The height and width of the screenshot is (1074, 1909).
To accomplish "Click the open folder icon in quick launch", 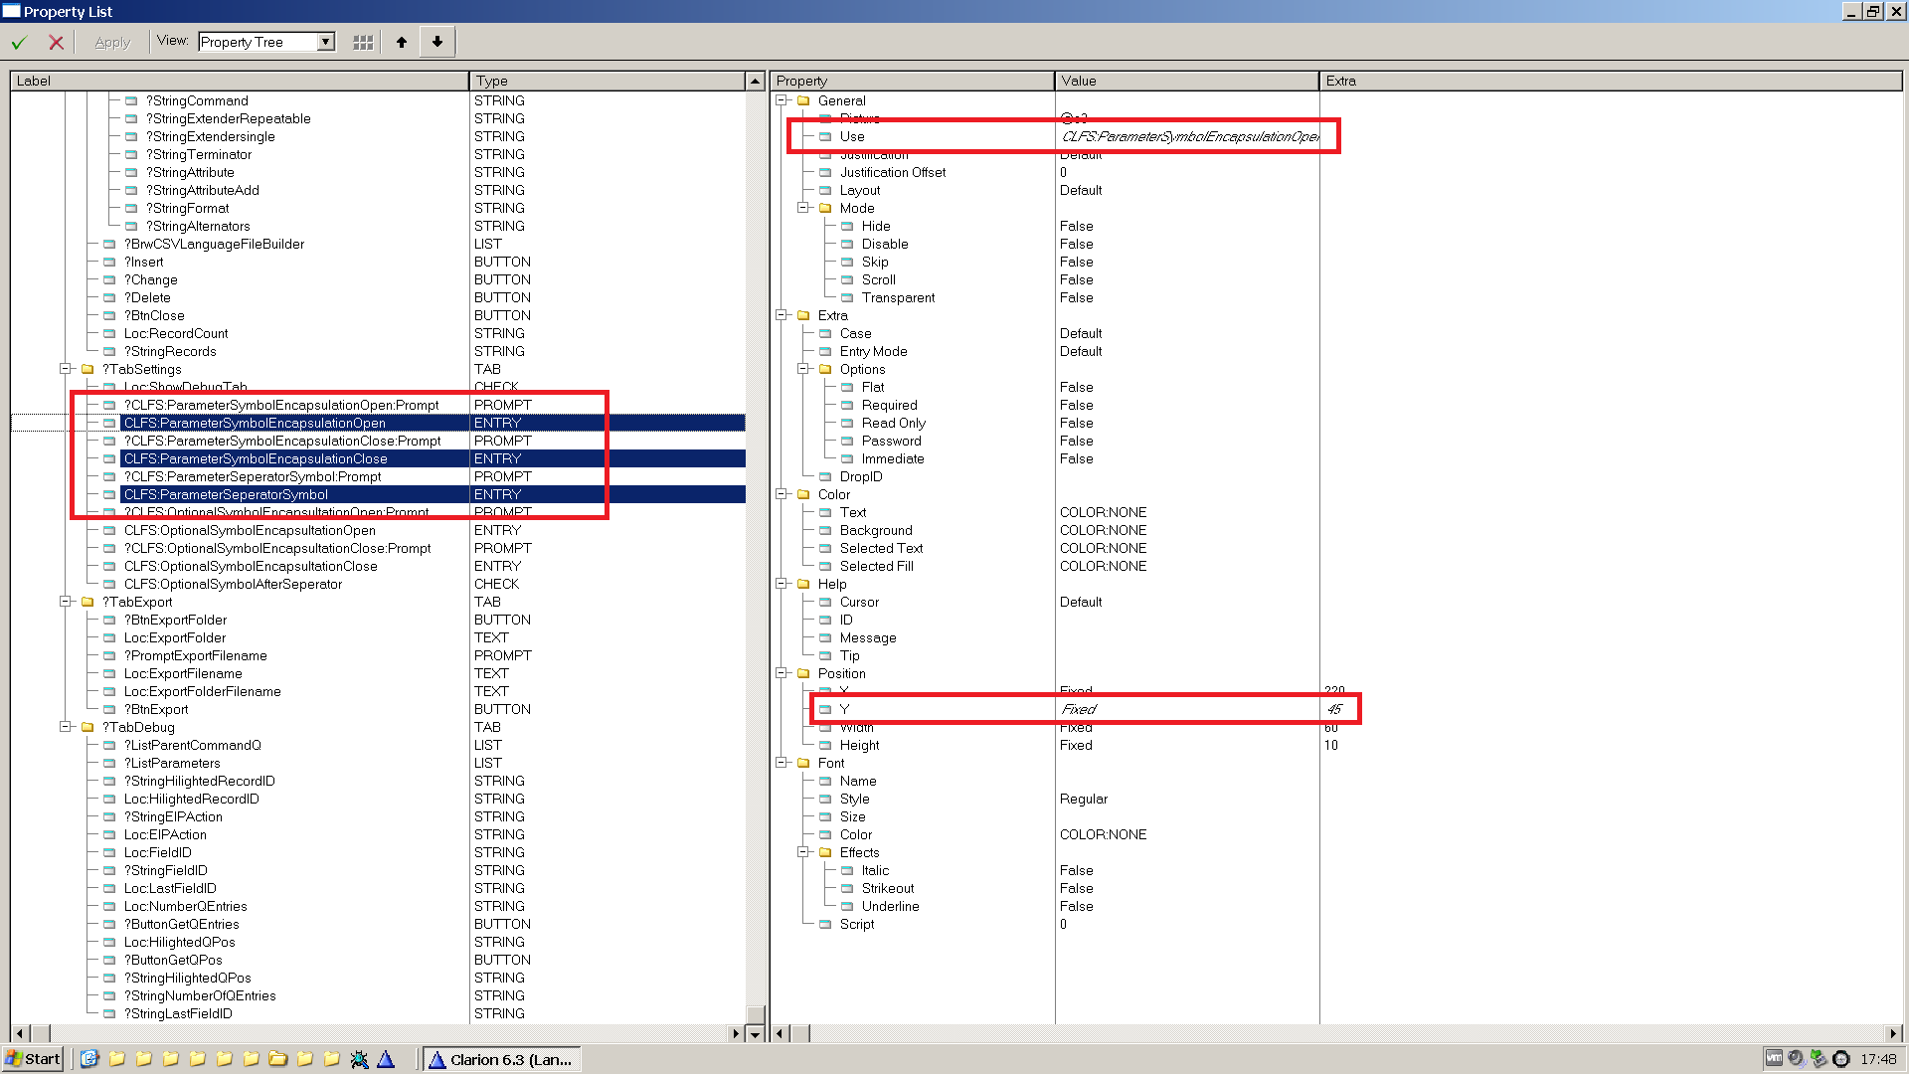I will point(278,1059).
